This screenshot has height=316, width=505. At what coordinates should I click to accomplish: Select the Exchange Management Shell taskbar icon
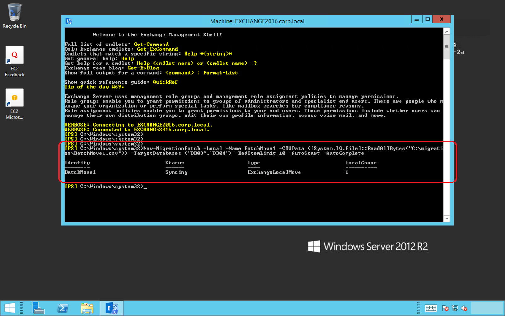(x=112, y=308)
